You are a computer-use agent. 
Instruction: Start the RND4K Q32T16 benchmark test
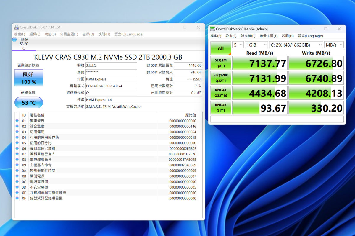220,93
